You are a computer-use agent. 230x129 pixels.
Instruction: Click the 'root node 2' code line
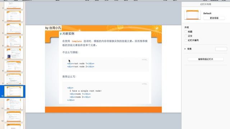click(80, 67)
